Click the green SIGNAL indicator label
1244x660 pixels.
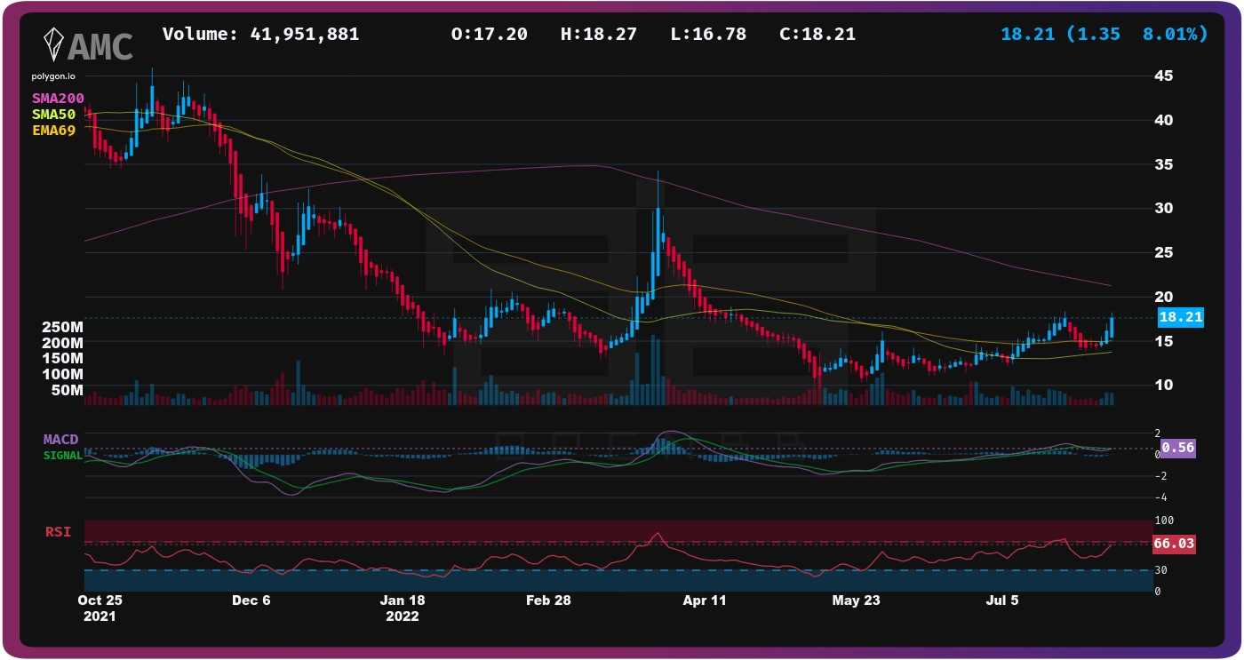pyautogui.click(x=63, y=455)
